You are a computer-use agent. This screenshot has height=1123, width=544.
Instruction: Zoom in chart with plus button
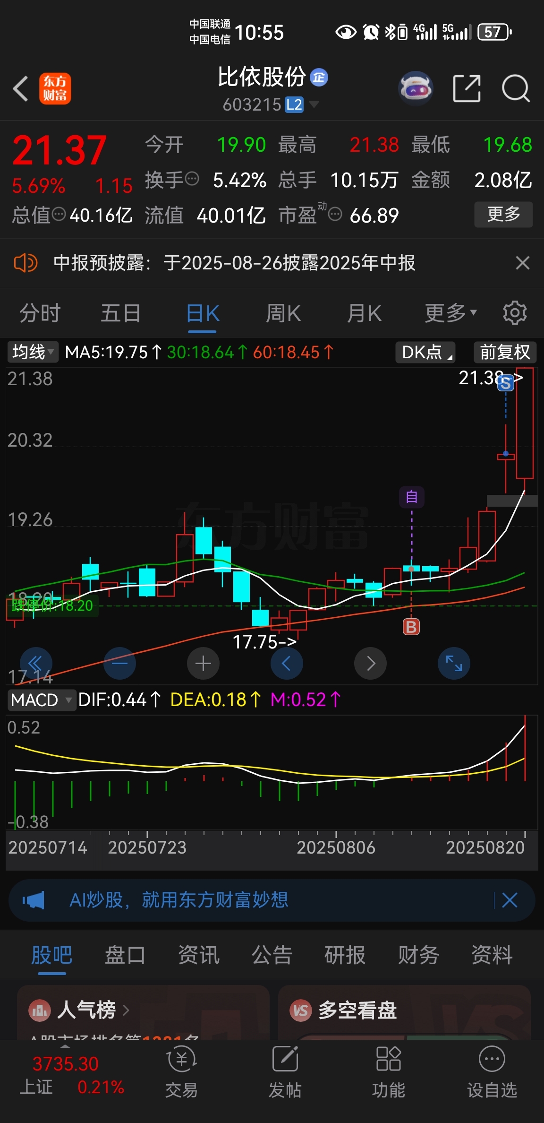[203, 664]
